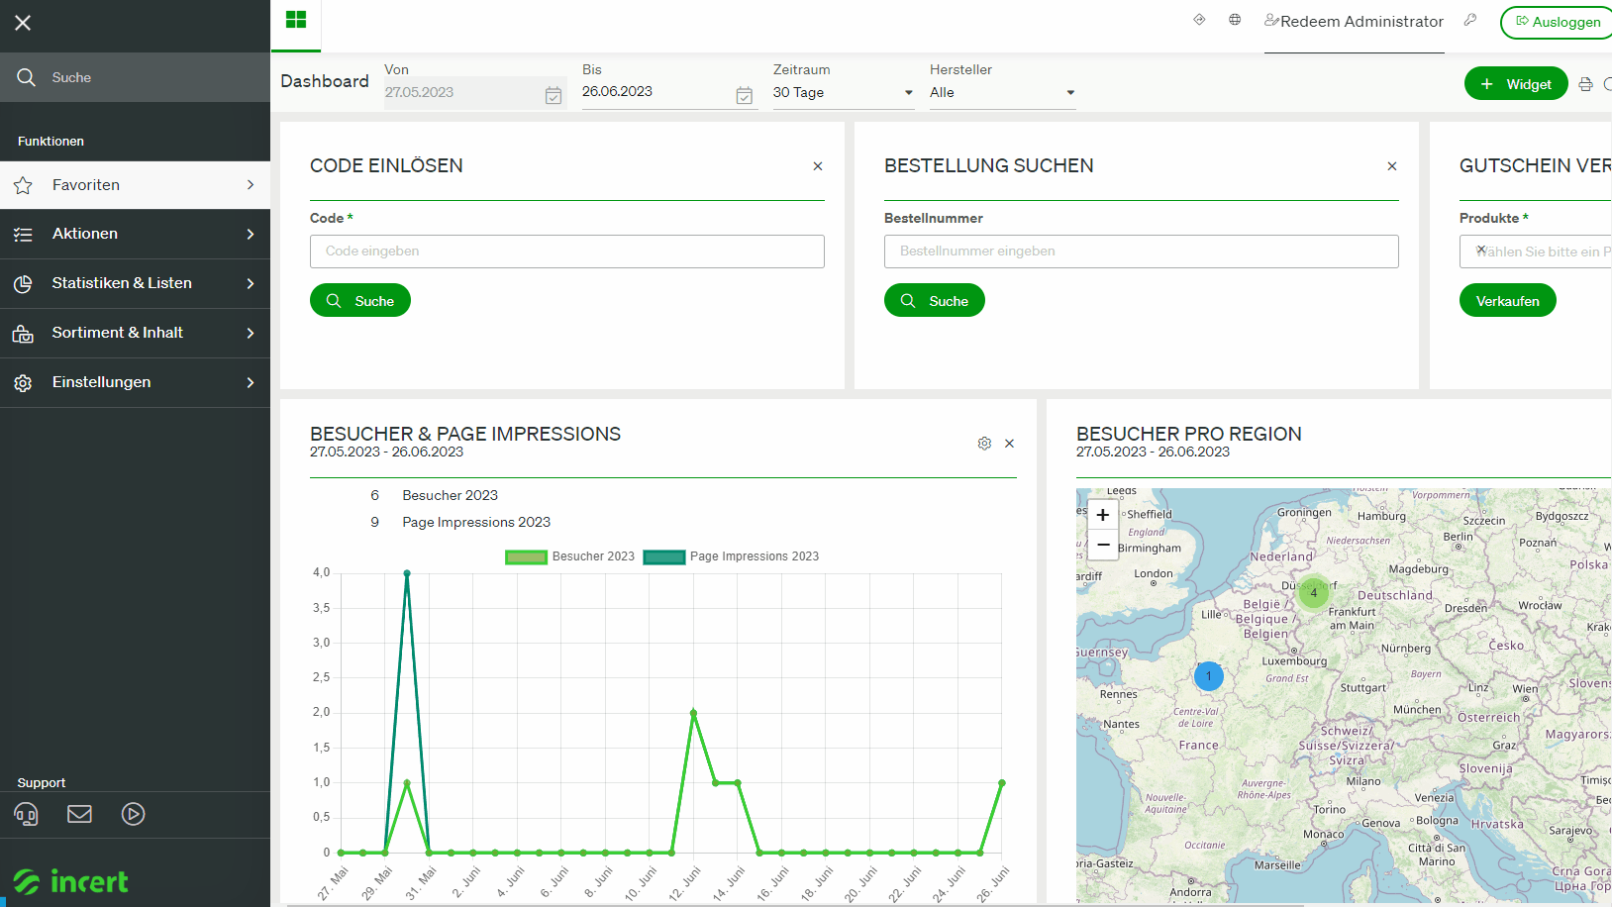Image resolution: width=1612 pixels, height=907 pixels.
Task: Click the key icon beside Redeem Administrator
Action: 1470,20
